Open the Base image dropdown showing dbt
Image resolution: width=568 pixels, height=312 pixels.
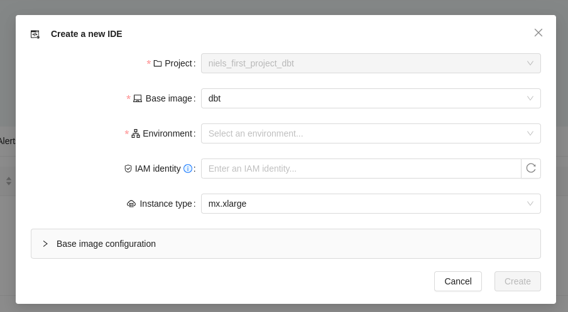coord(371,98)
